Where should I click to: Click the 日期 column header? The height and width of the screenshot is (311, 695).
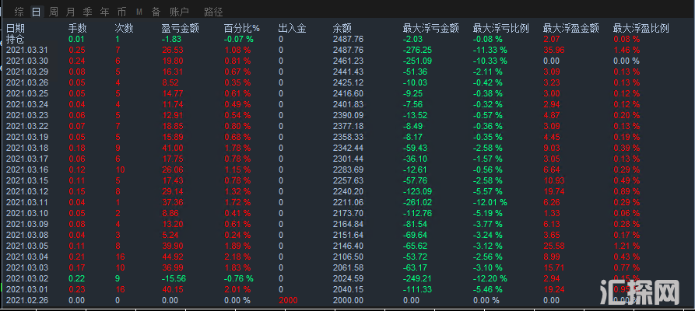[16, 28]
